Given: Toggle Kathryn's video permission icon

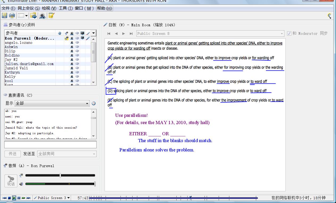Looking at the screenshot, I should tap(72, 72).
